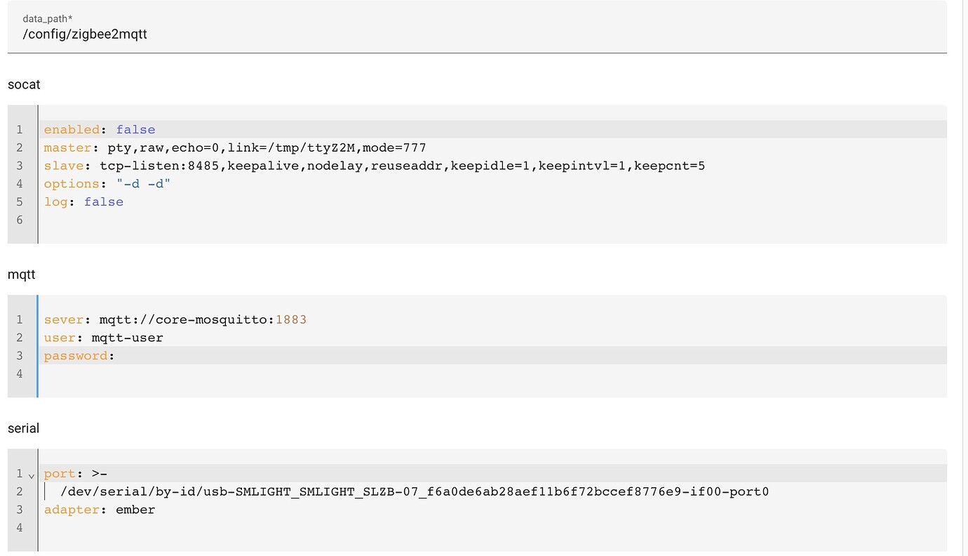Click the "log: false" value in socat
The height and width of the screenshot is (556, 968).
(x=103, y=201)
